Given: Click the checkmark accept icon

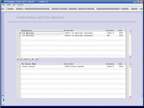Looking at the screenshot, I should (130, 9).
